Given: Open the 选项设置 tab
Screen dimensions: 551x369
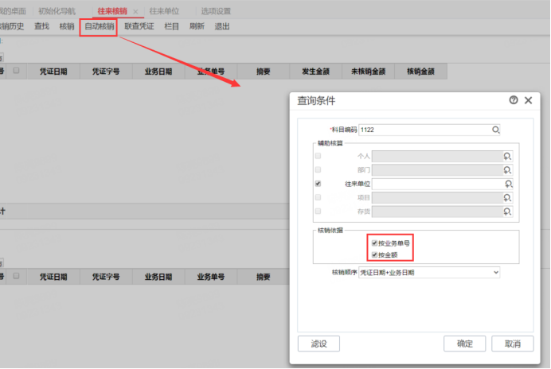Looking at the screenshot, I should (215, 12).
